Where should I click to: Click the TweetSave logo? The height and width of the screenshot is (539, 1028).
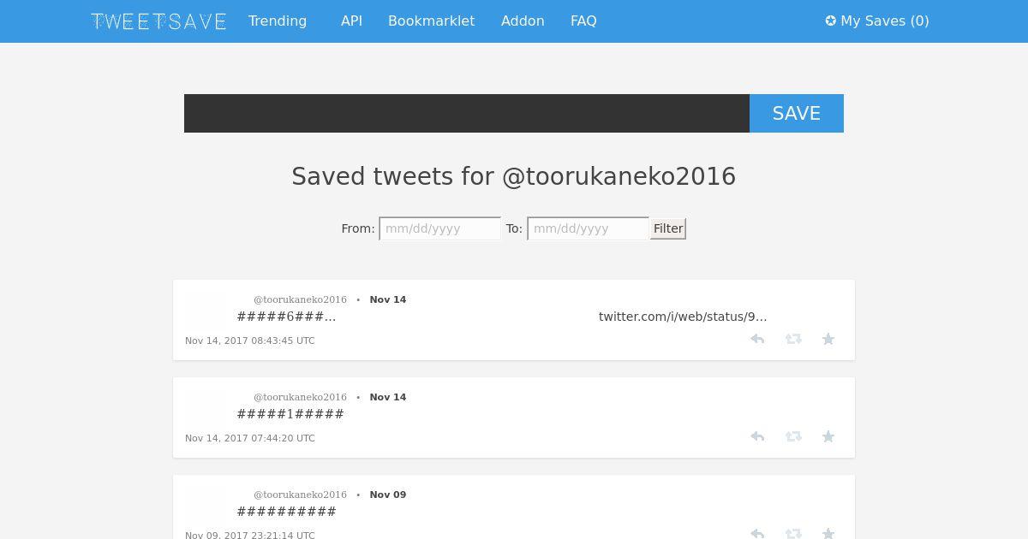tap(158, 21)
